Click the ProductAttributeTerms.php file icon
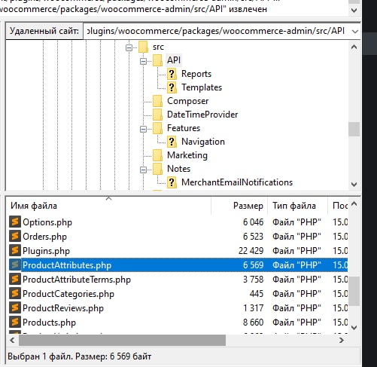The width and height of the screenshot is (377, 367). [15, 280]
